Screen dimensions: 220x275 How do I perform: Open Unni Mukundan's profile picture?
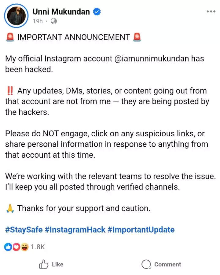pyautogui.click(x=16, y=16)
